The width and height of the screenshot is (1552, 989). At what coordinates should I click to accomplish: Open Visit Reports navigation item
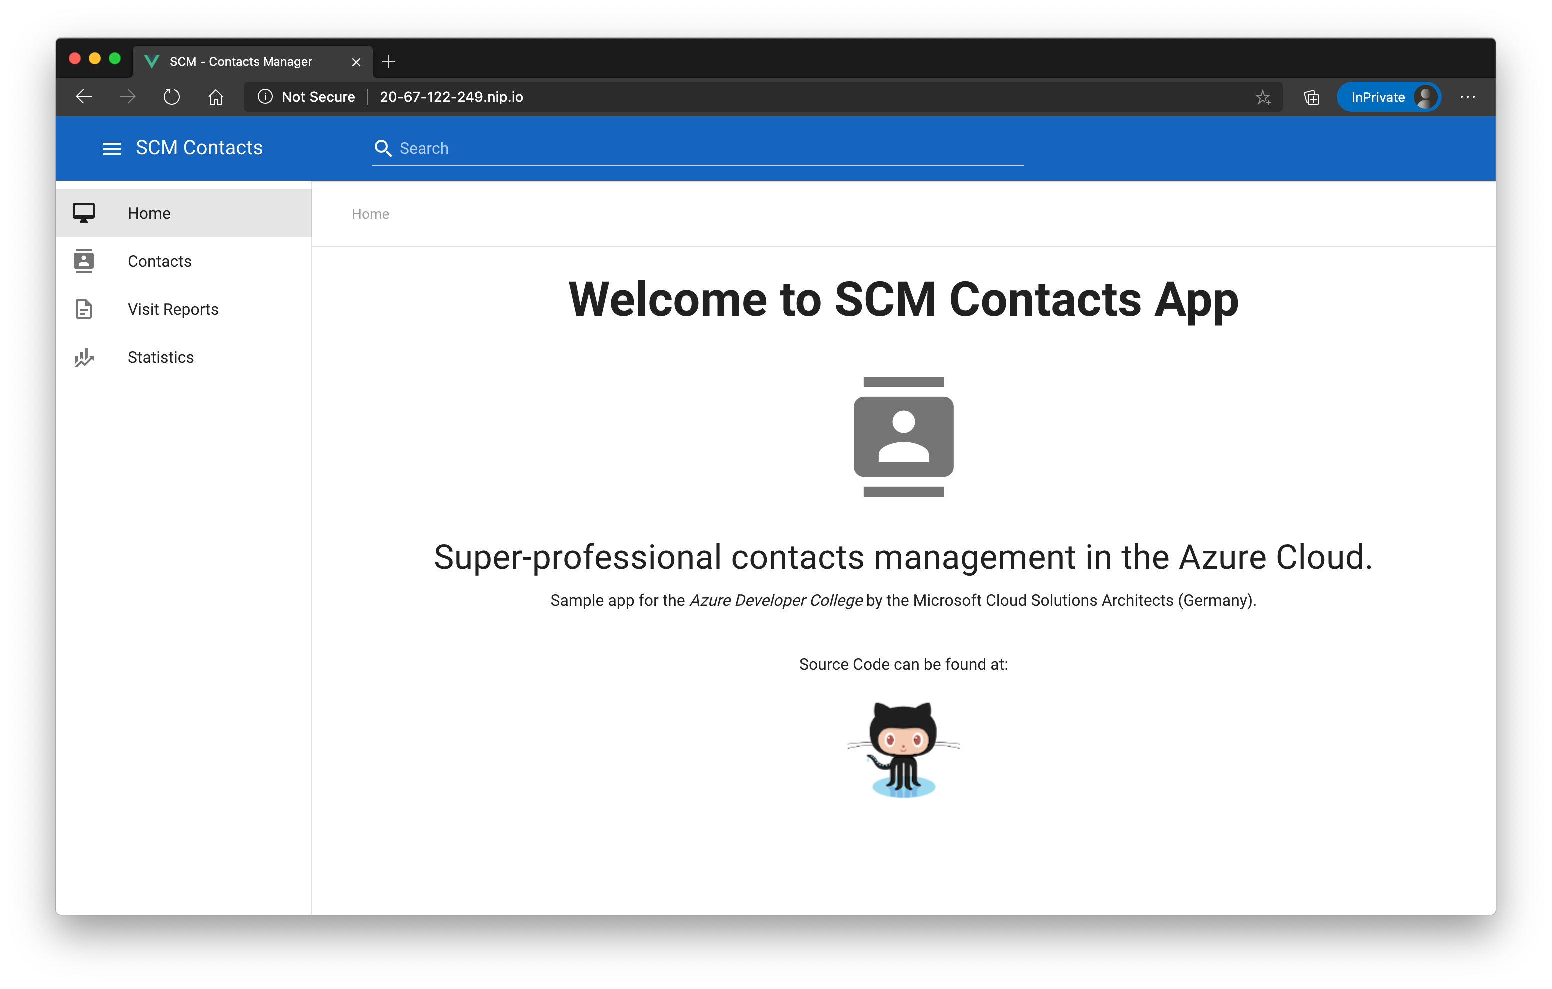pos(173,309)
